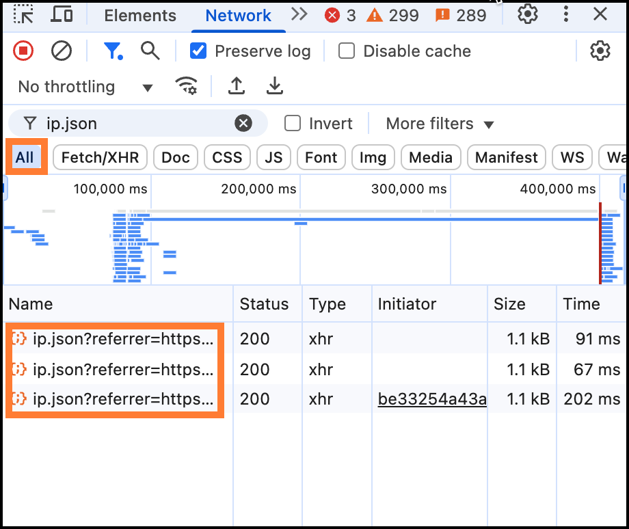Image resolution: width=629 pixels, height=529 pixels.
Task: Activate the inspect element picker icon
Action: point(23,14)
